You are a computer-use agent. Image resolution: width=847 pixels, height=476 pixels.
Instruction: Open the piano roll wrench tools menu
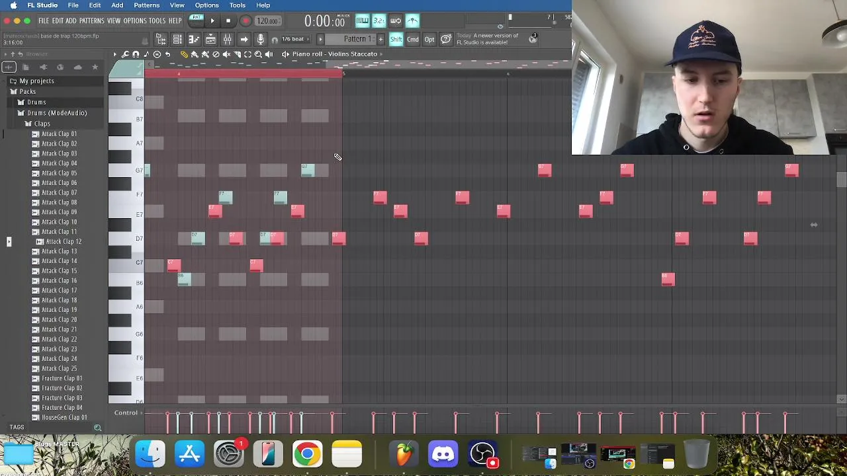[x=125, y=54]
